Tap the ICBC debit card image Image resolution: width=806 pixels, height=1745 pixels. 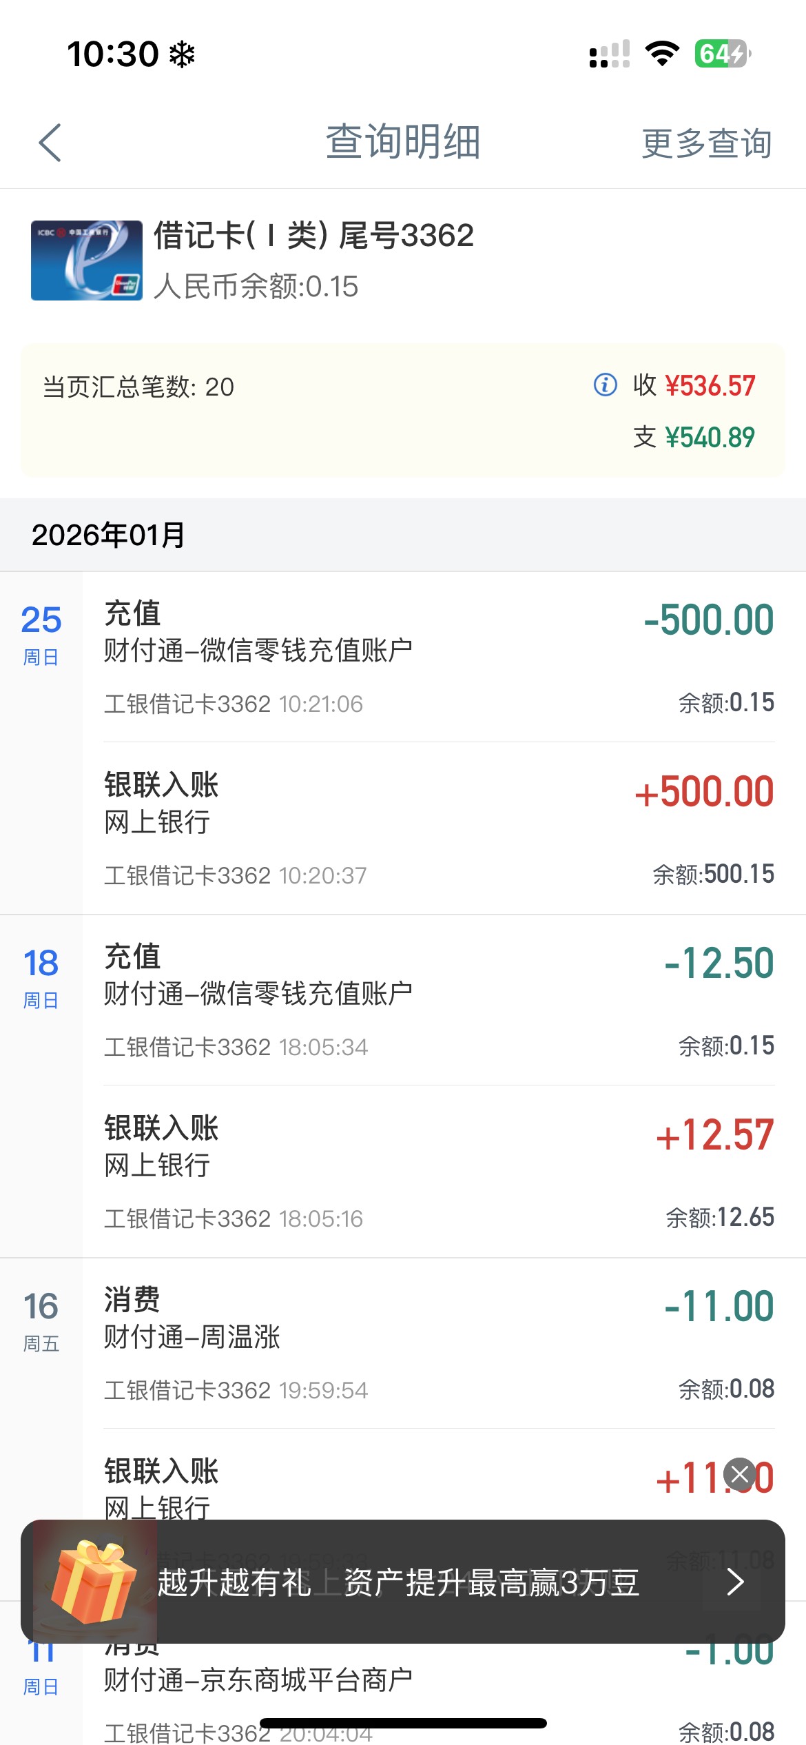pyautogui.click(x=87, y=261)
